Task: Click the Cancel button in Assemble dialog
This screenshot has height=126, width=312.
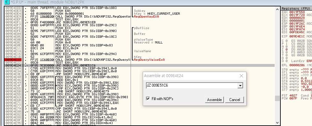Action: pyautogui.click(x=234, y=100)
